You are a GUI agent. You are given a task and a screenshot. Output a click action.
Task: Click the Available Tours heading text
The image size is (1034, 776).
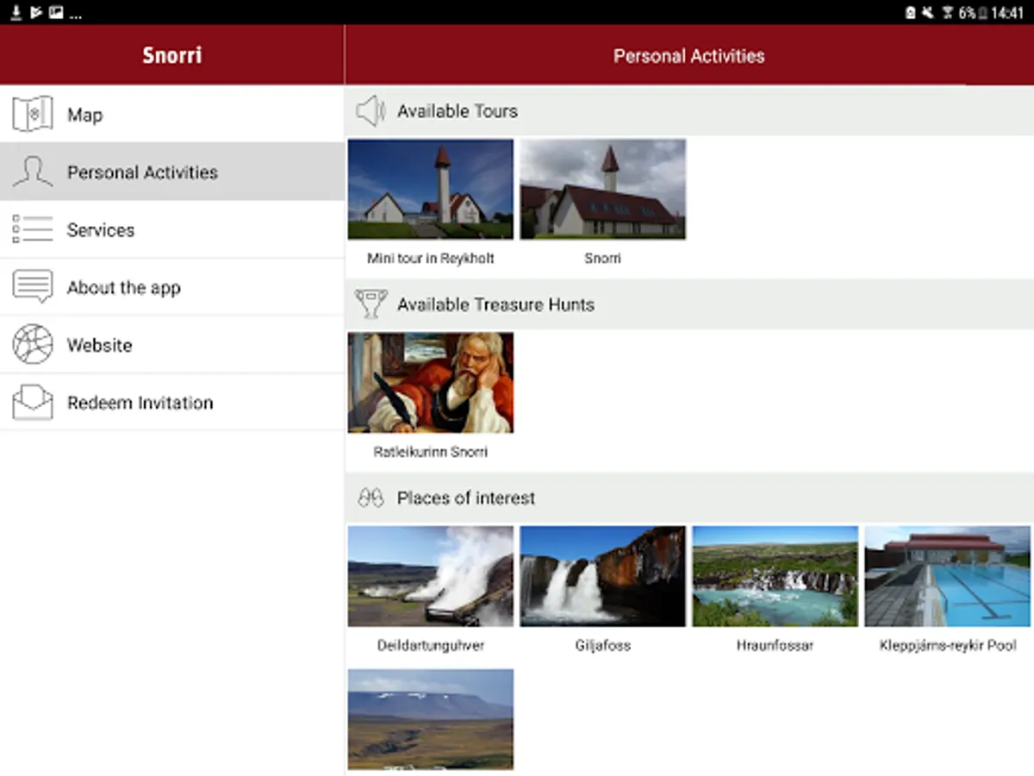(458, 111)
